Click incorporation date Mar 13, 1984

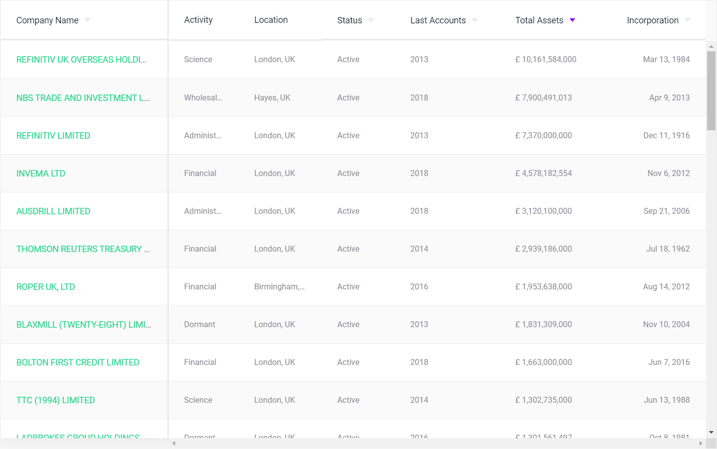(666, 59)
